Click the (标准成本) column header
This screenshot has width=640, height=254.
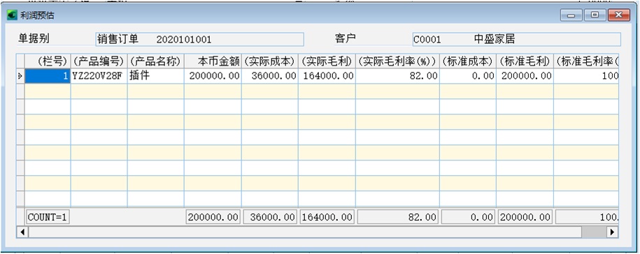click(x=468, y=61)
